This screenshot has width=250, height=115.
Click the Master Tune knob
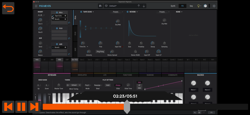59,85
